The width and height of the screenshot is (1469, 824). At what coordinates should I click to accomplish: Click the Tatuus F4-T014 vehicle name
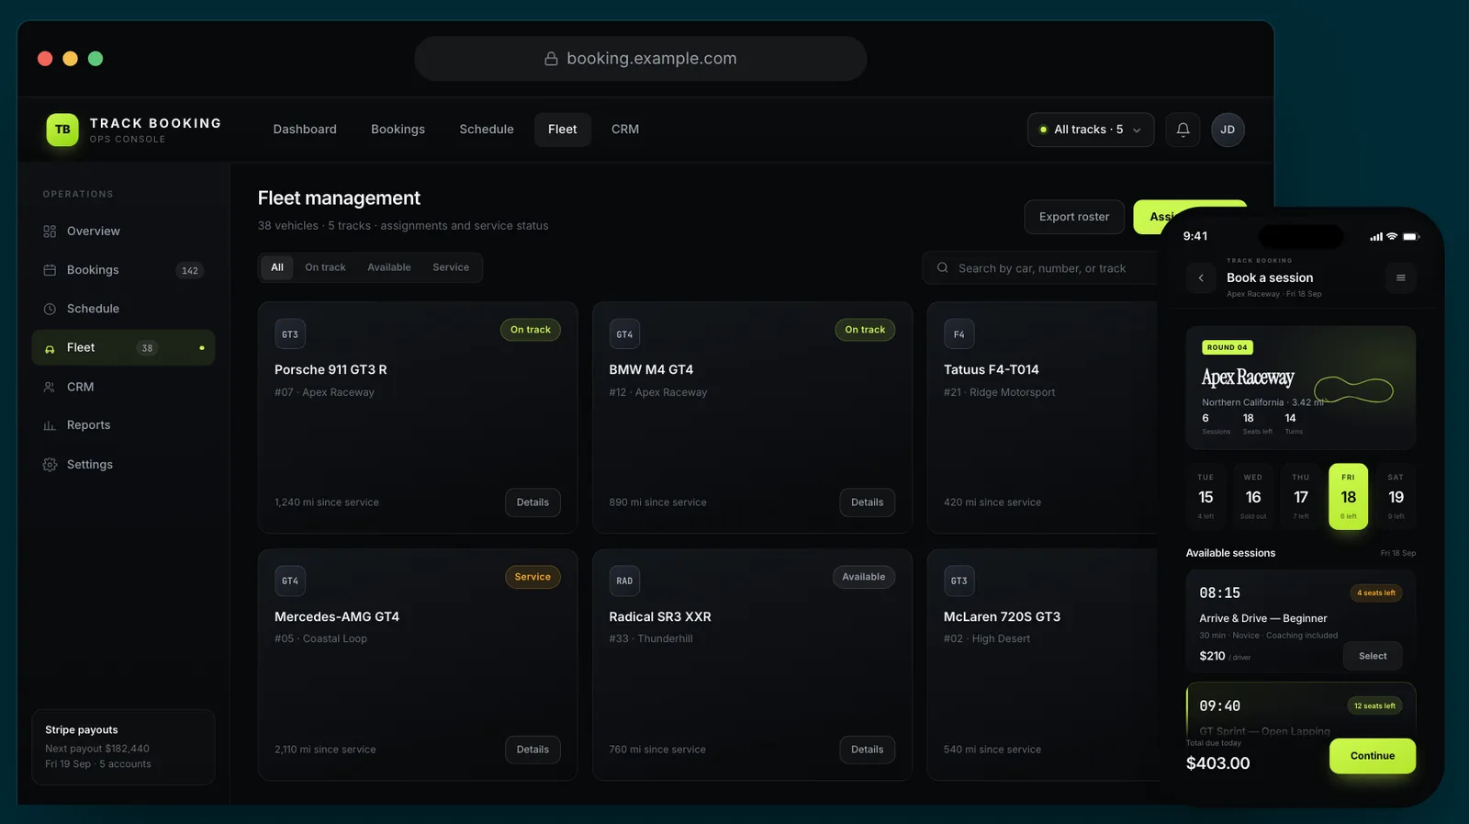(x=992, y=369)
